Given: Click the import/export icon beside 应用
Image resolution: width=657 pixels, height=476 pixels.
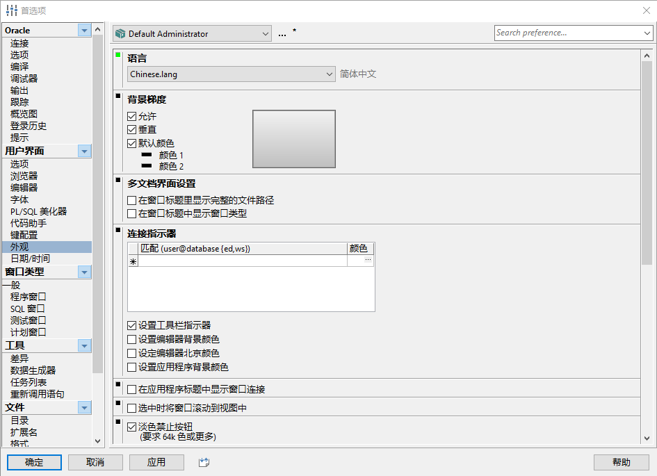Looking at the screenshot, I should pyautogui.click(x=204, y=462).
